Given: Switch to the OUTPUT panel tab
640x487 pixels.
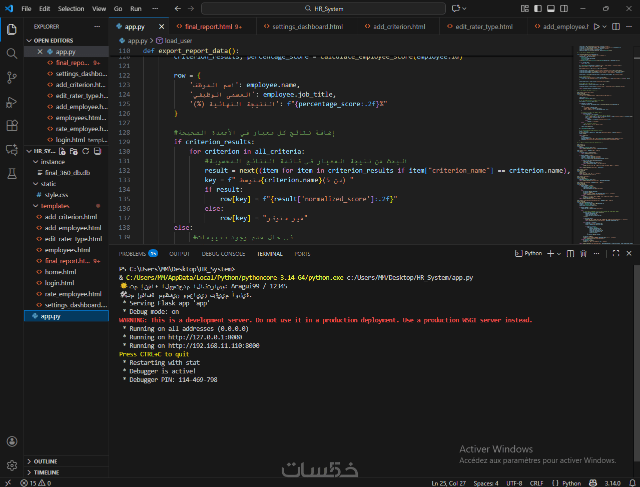Looking at the screenshot, I should click(180, 254).
